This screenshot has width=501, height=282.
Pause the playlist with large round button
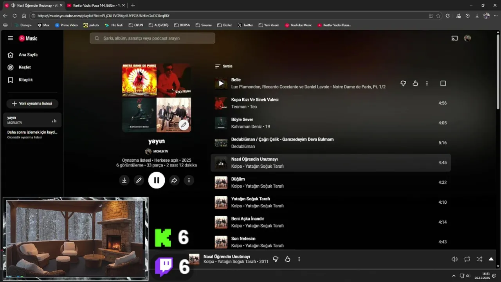pyautogui.click(x=157, y=180)
